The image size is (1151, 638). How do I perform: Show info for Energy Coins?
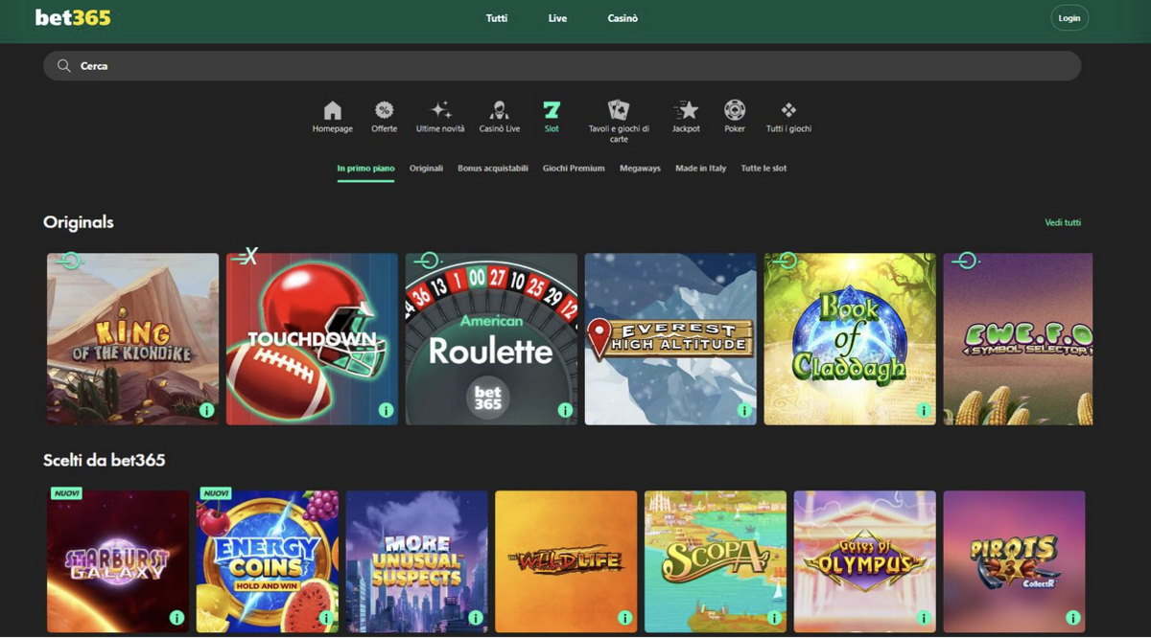326,618
